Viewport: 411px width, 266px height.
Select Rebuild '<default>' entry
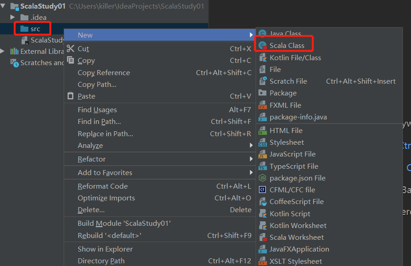159,236
